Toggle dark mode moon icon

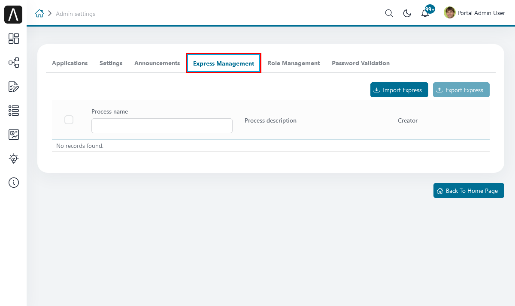407,13
